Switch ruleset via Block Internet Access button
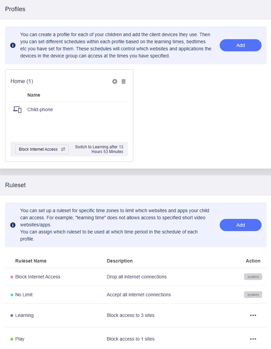Viewport: 271px width, 349px height. coord(42,149)
